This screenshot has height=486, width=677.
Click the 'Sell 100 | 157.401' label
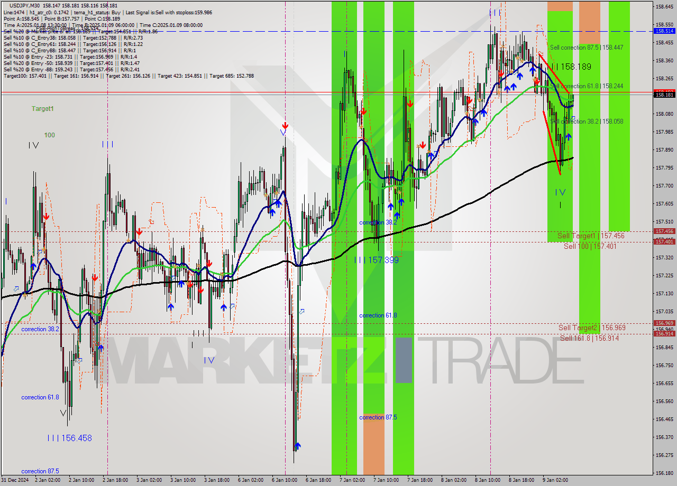pos(590,247)
